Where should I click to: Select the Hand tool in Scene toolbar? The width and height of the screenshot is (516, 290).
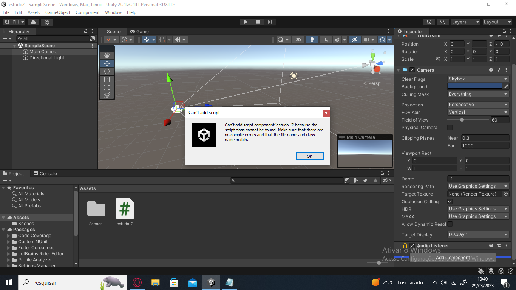click(x=107, y=56)
